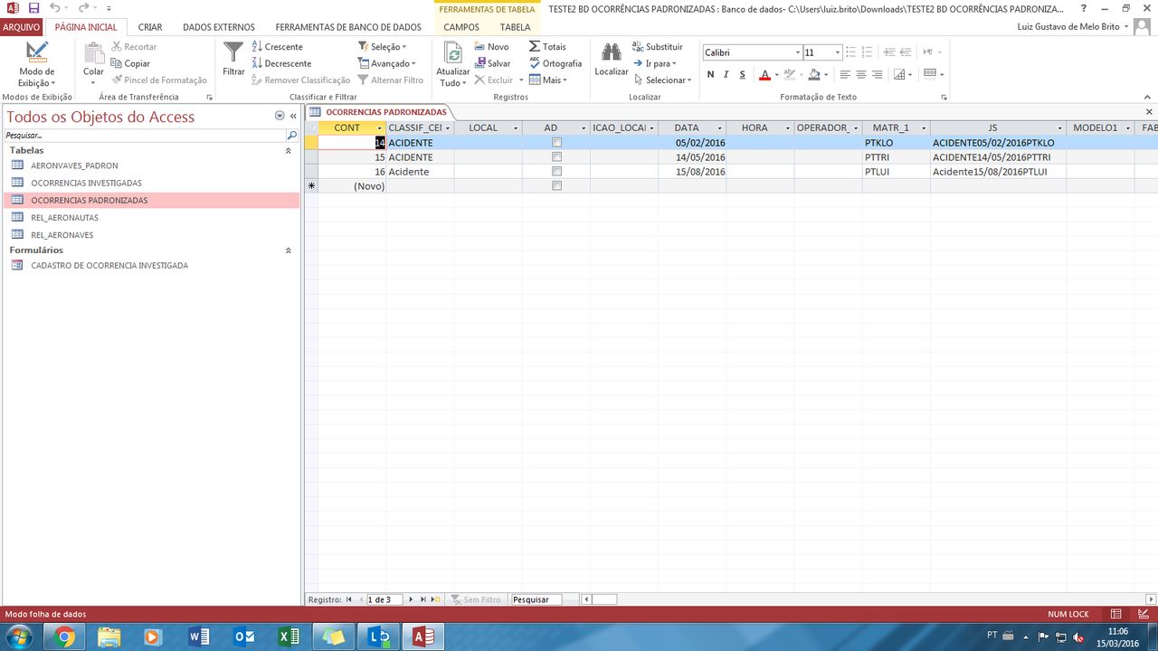The image size is (1158, 651).
Task: Click the Selecionar button
Action: [662, 80]
